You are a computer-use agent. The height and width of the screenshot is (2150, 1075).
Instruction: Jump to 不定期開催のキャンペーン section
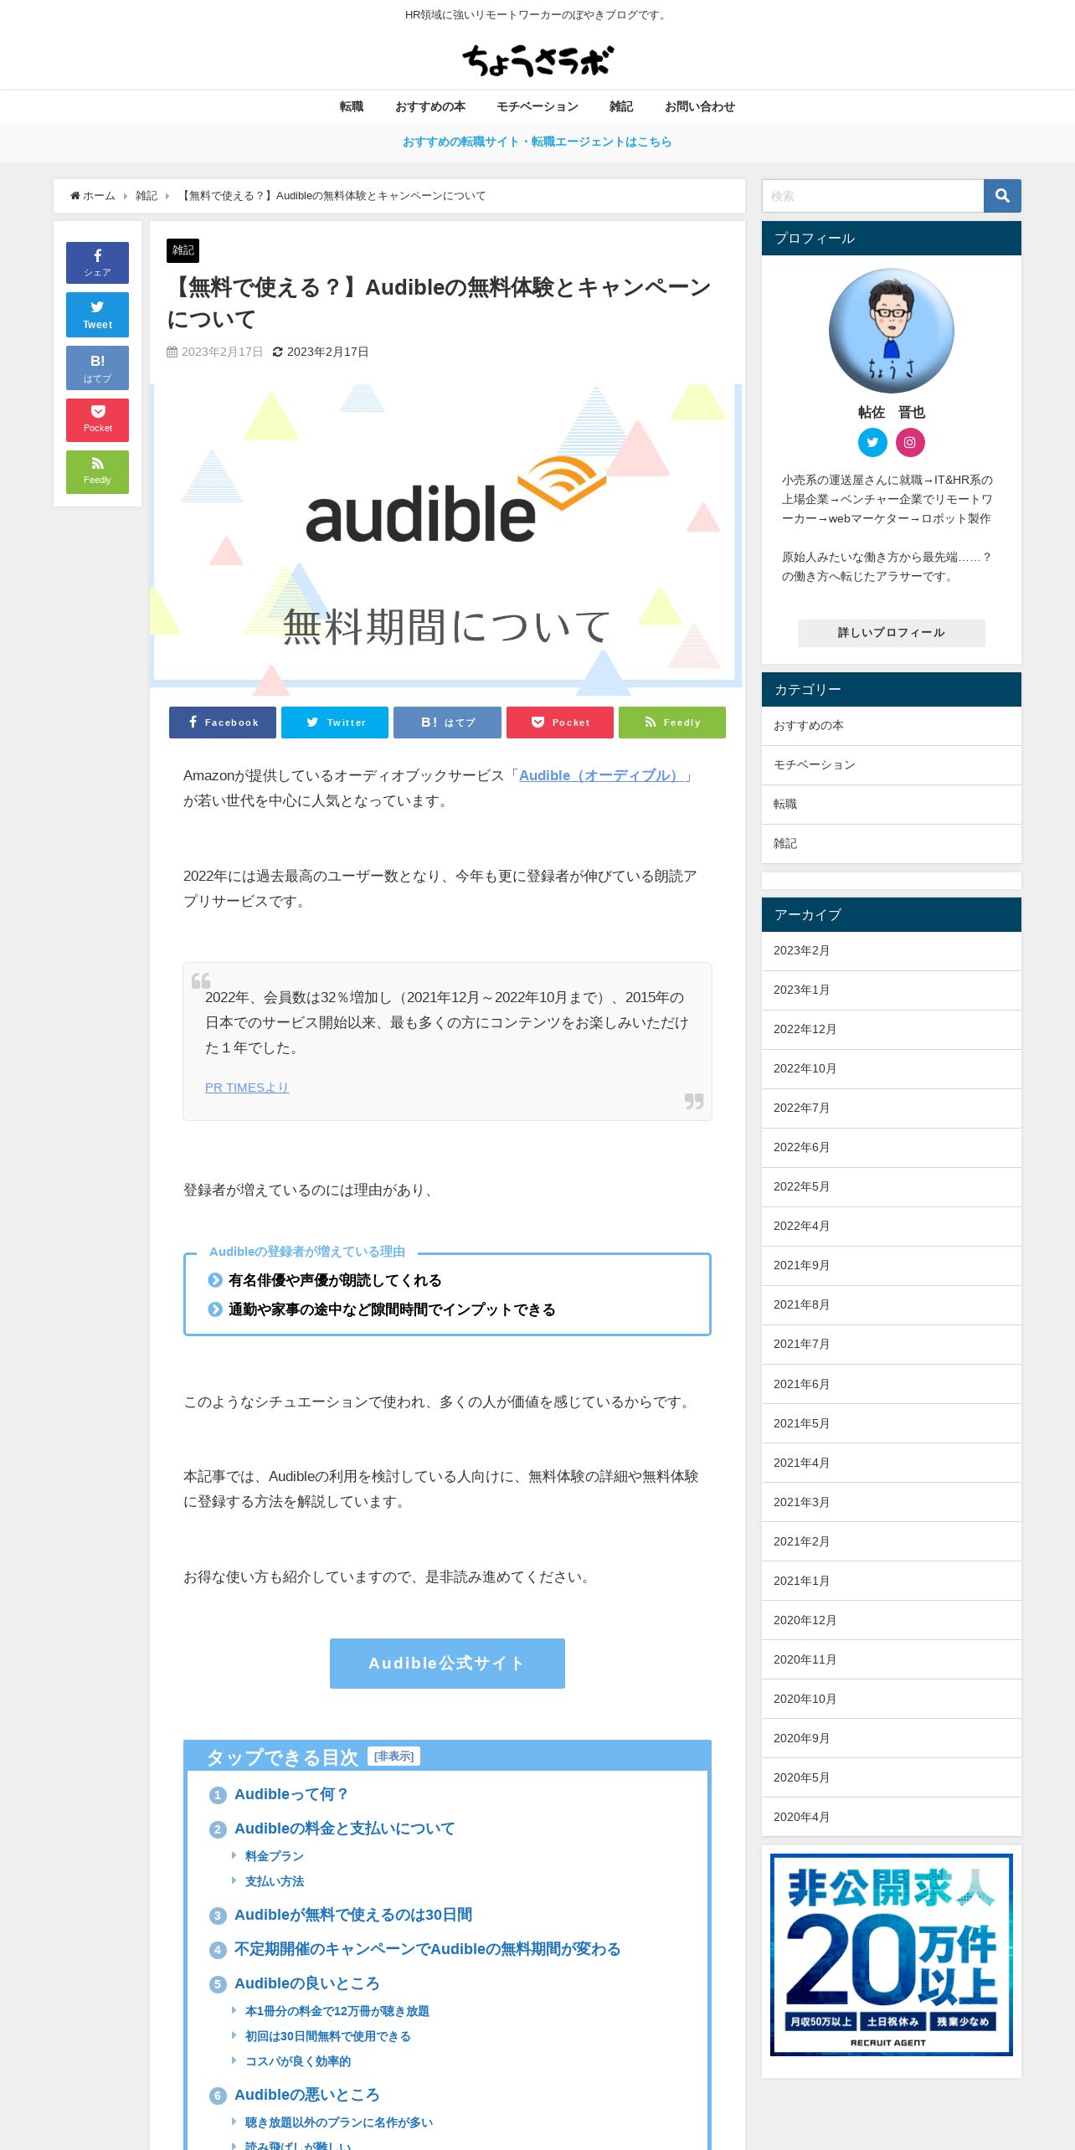point(427,1949)
